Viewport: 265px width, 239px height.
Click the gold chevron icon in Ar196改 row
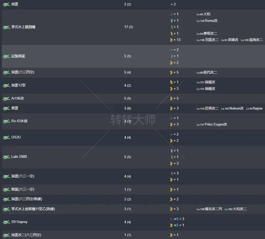pyautogui.click(x=171, y=98)
